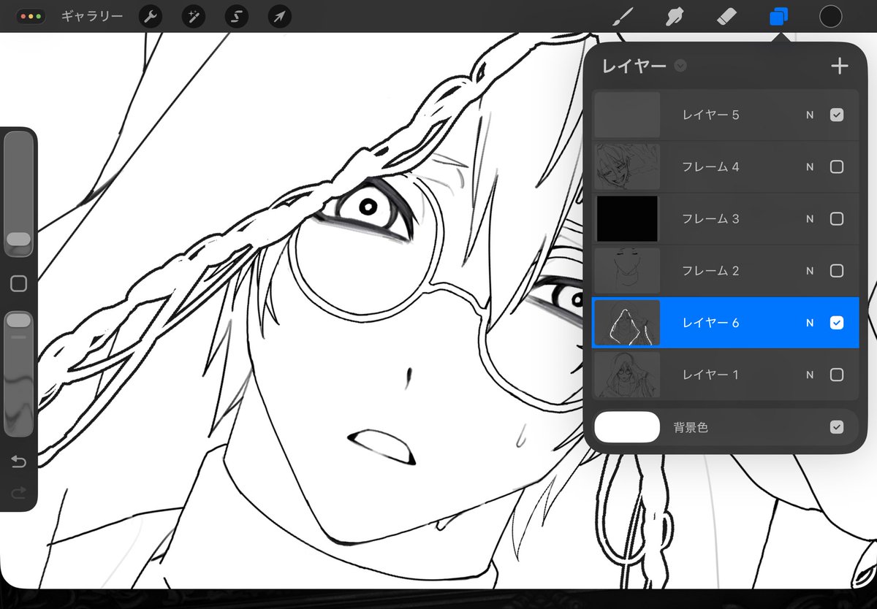Tap the layer name レイヤー 6
877x609 pixels.
711,323
